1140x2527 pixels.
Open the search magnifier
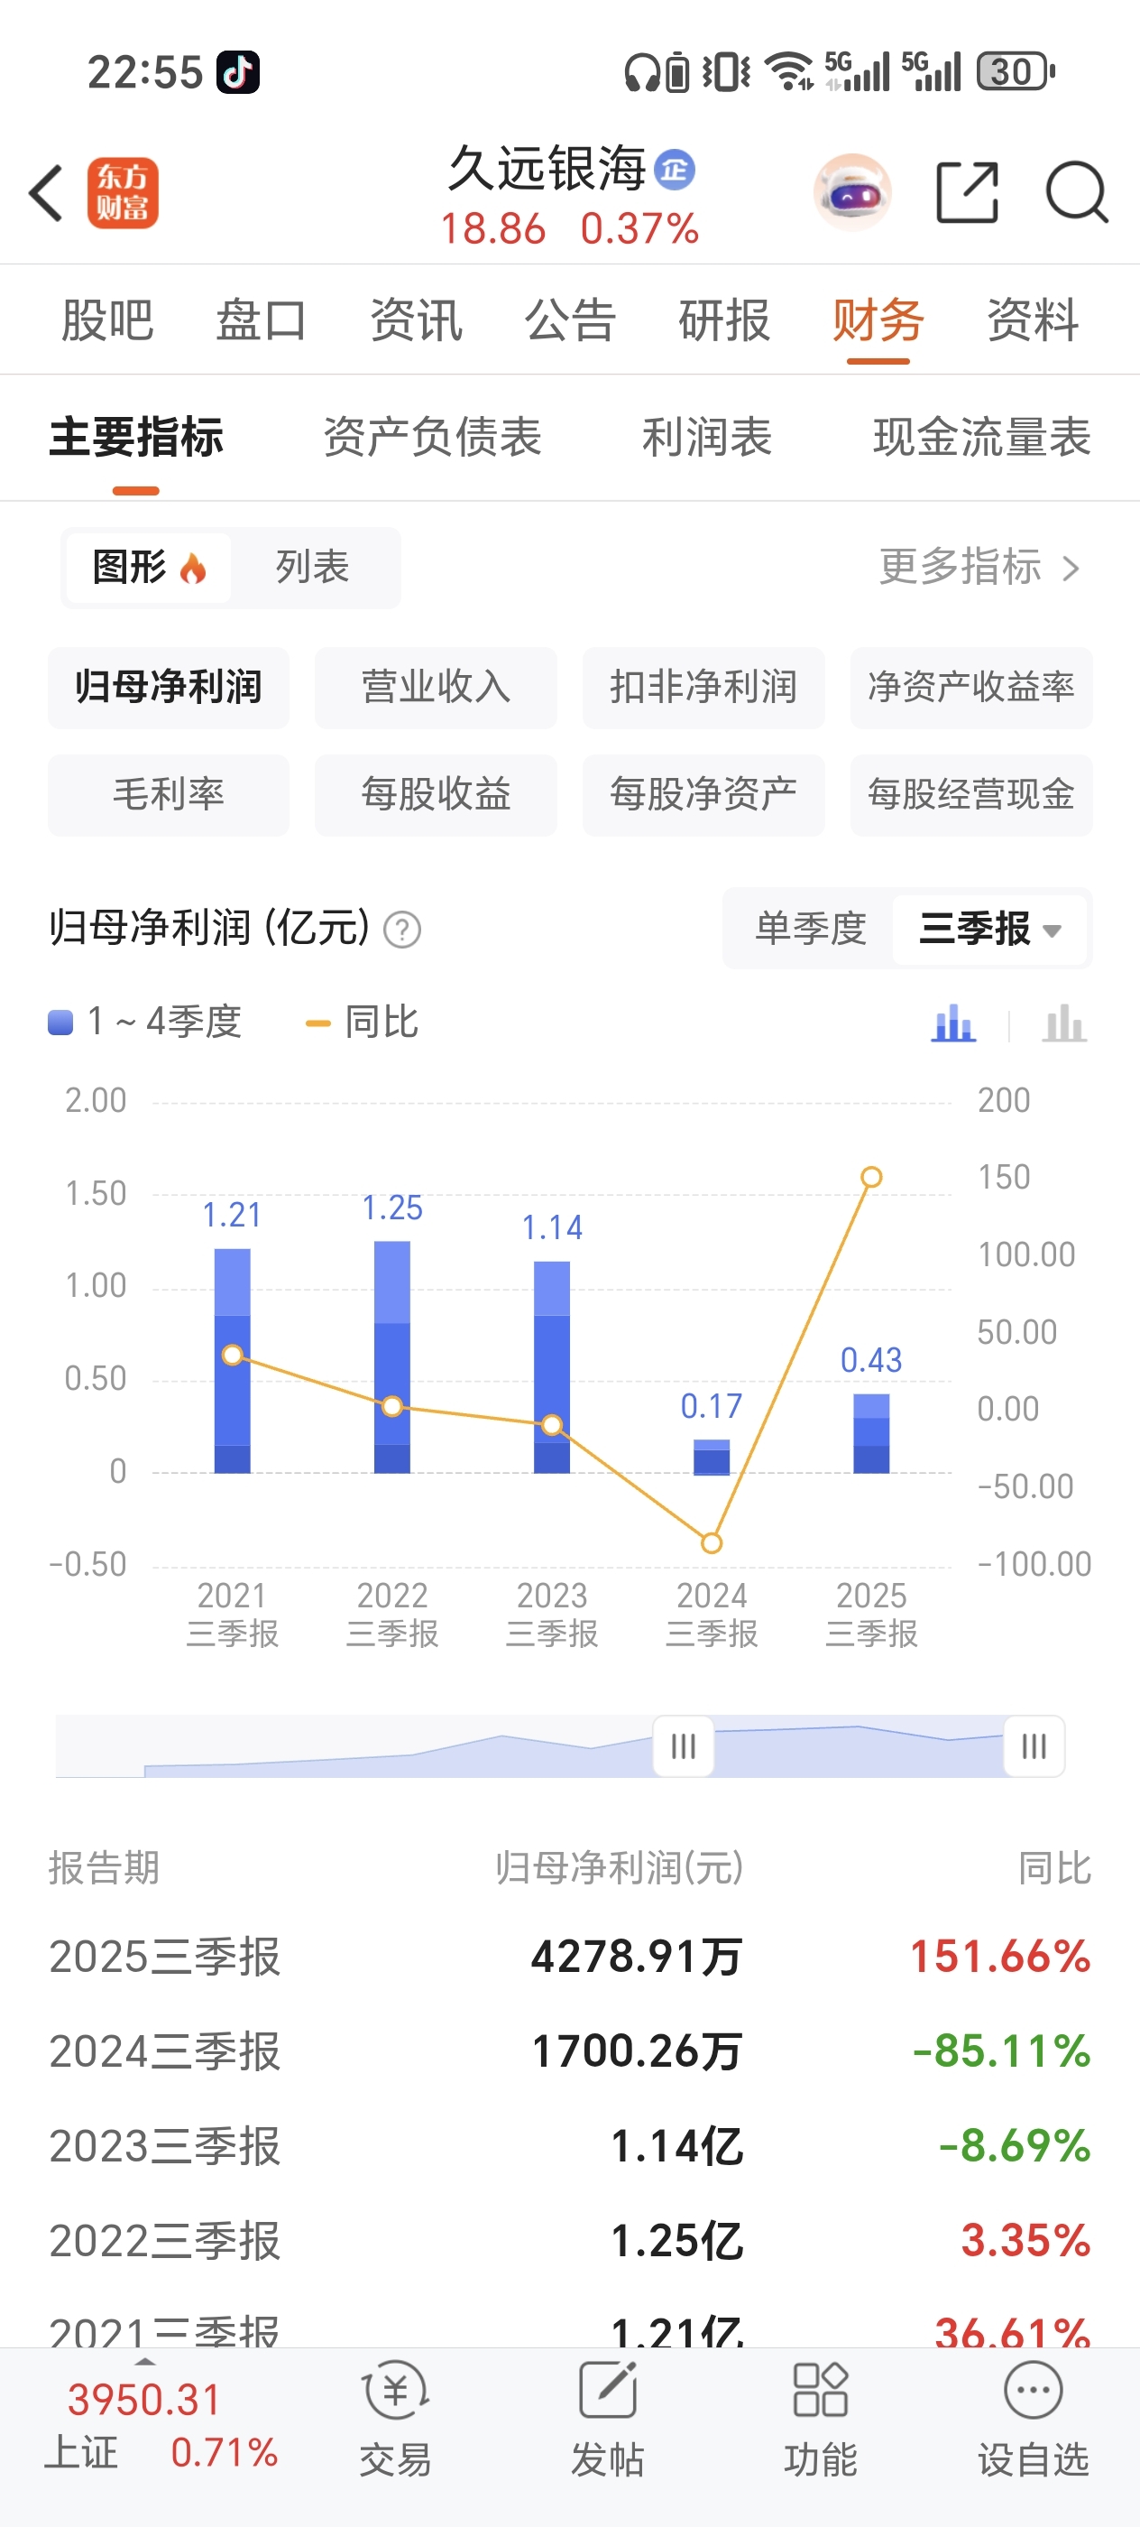pyautogui.click(x=1076, y=192)
